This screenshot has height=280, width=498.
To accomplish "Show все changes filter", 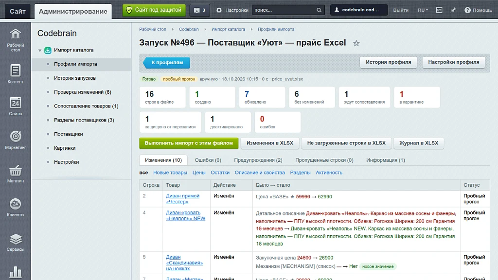I will pos(143,173).
